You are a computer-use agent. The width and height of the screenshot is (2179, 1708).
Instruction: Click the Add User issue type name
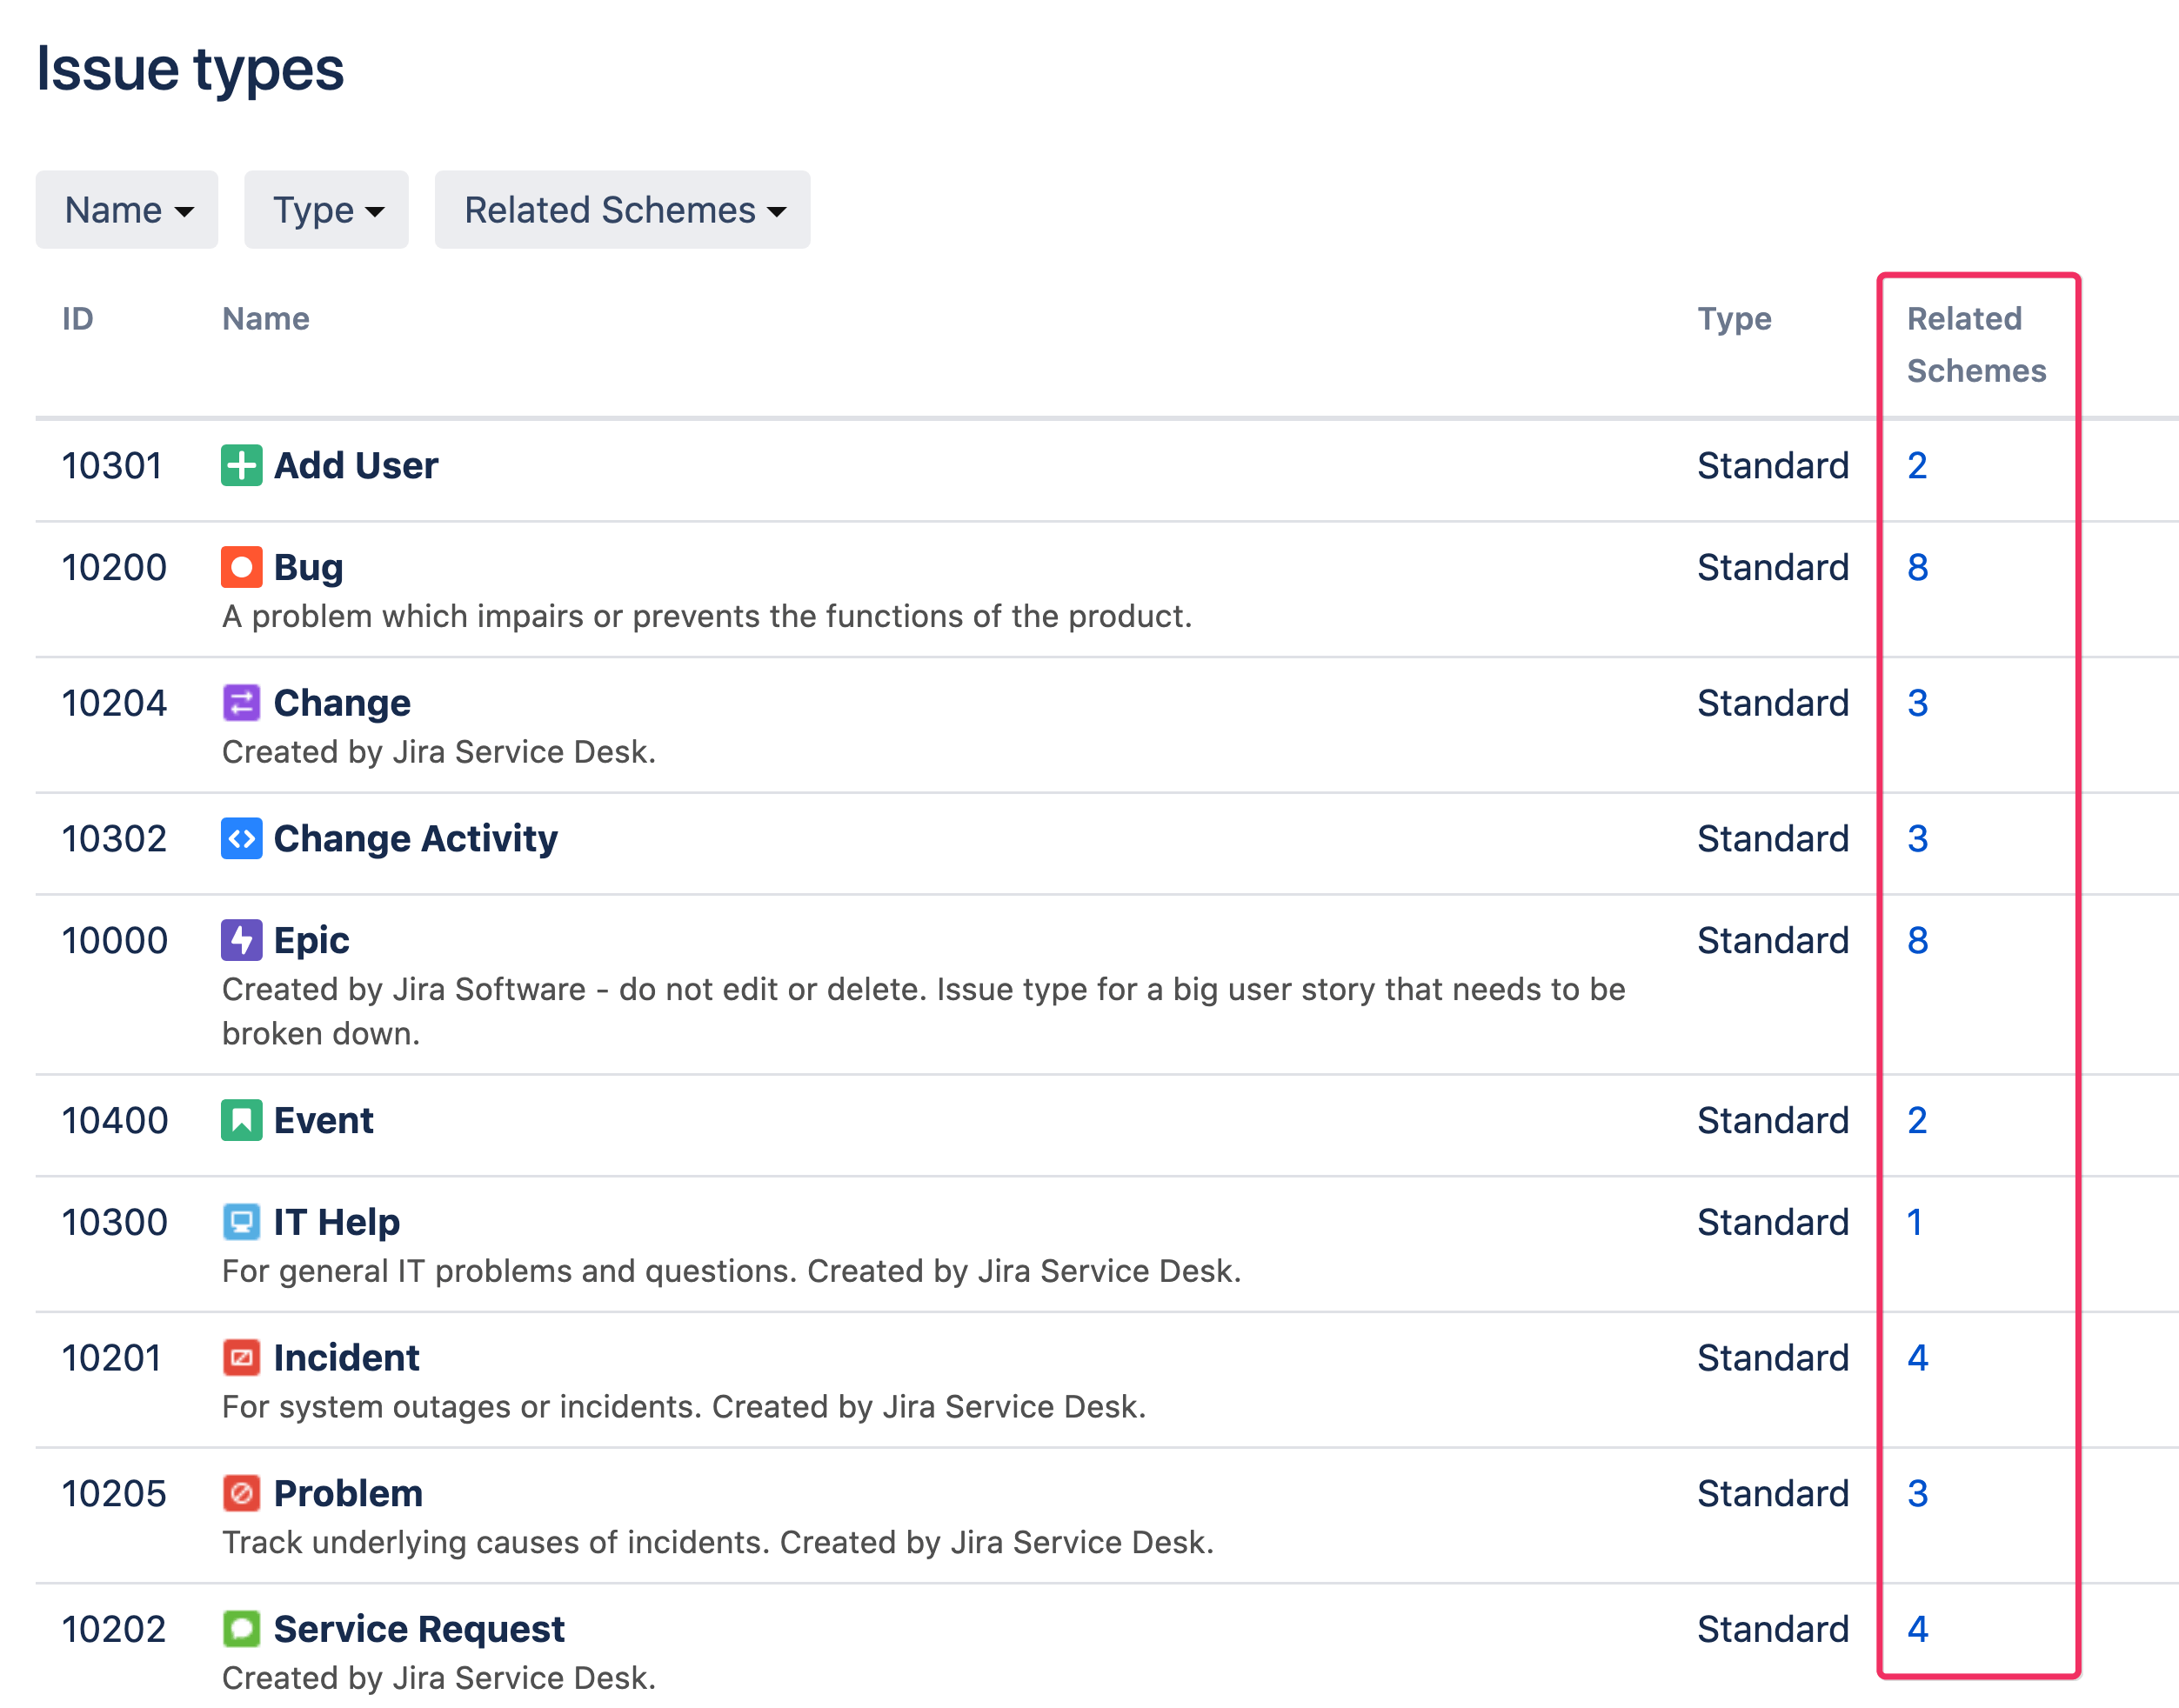[356, 466]
